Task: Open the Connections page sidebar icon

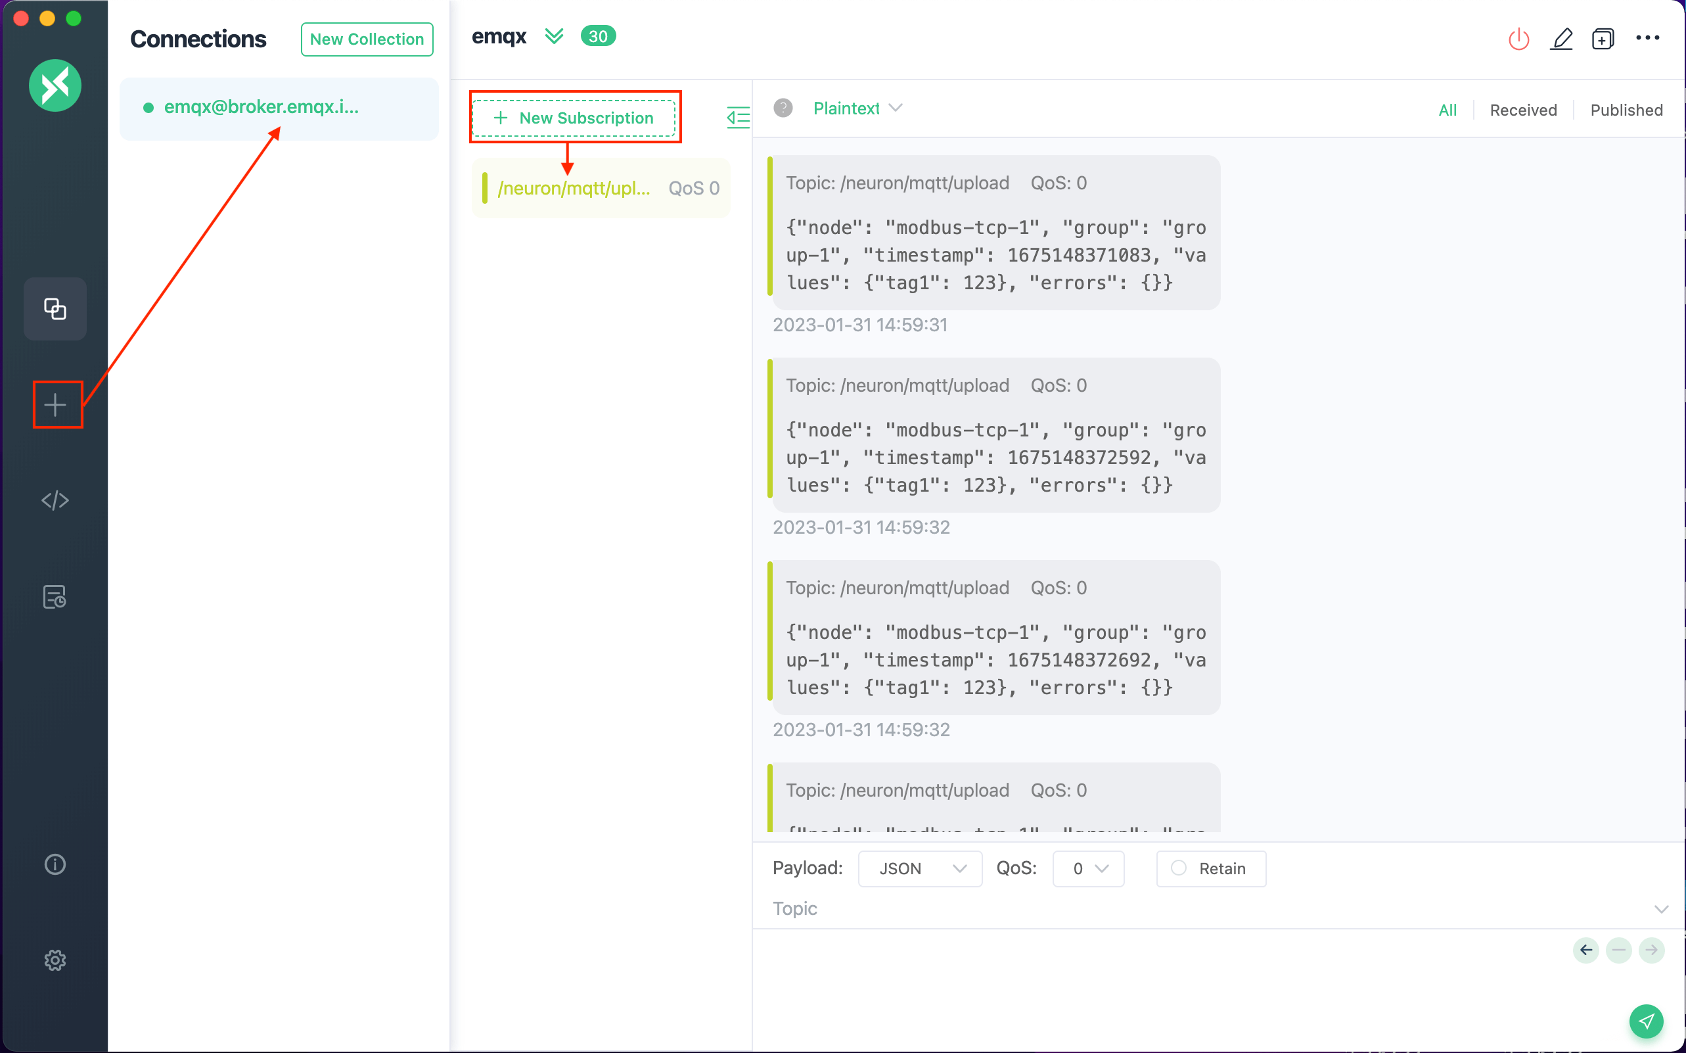Action: [55, 308]
